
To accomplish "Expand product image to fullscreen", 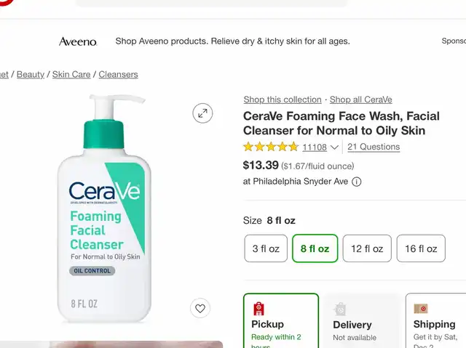I will (202, 113).
